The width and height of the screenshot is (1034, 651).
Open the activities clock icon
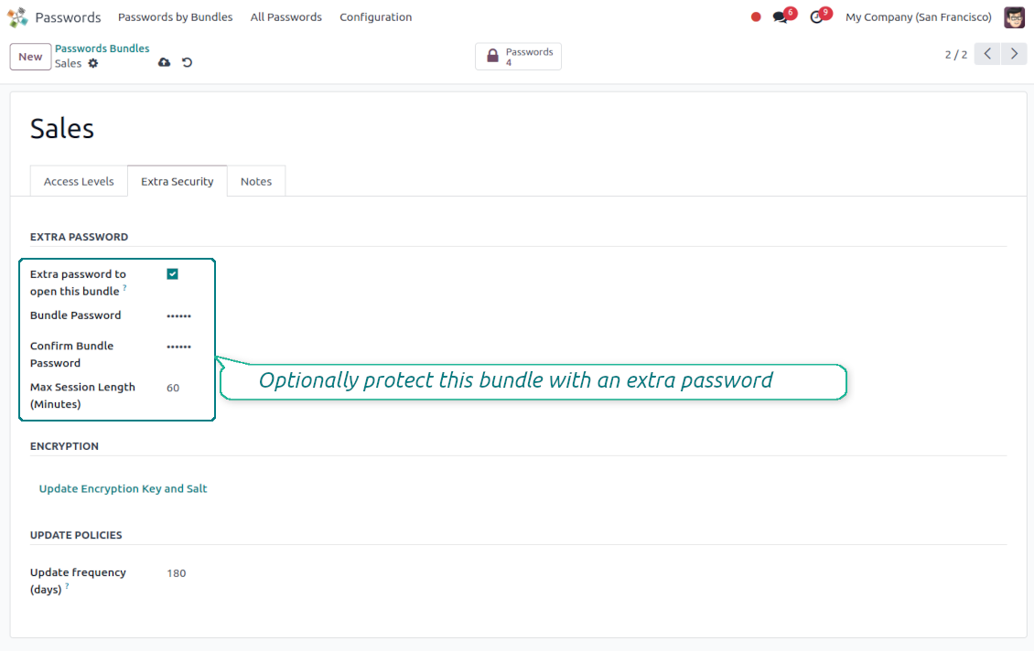(x=817, y=17)
